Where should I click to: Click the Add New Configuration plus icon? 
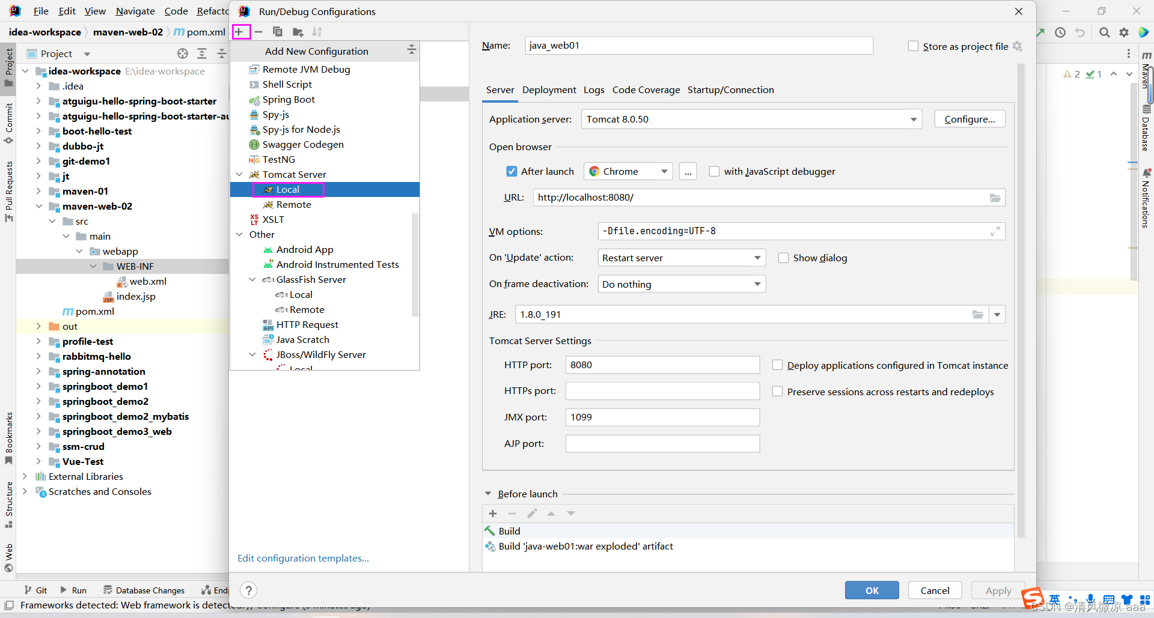pos(240,32)
